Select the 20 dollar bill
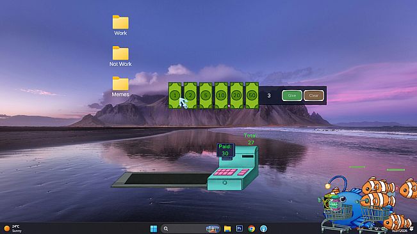The height and width of the screenshot is (234, 417). [236, 95]
